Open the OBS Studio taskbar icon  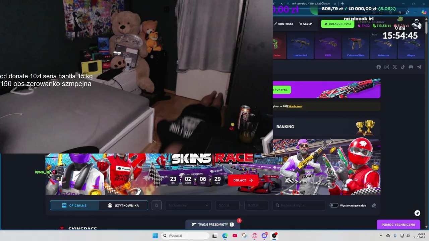tap(274, 236)
